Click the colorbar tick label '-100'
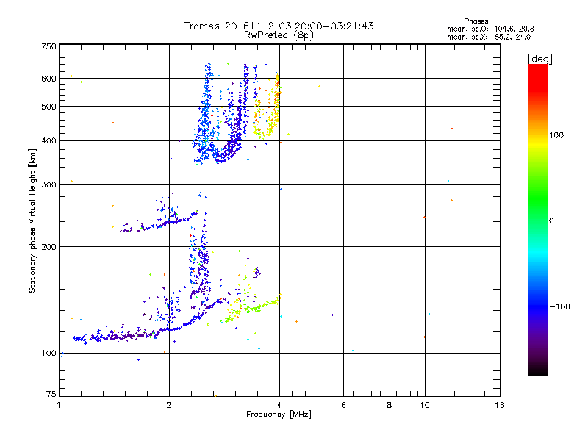Image resolution: width=588 pixels, height=441 pixels. pos(559,306)
